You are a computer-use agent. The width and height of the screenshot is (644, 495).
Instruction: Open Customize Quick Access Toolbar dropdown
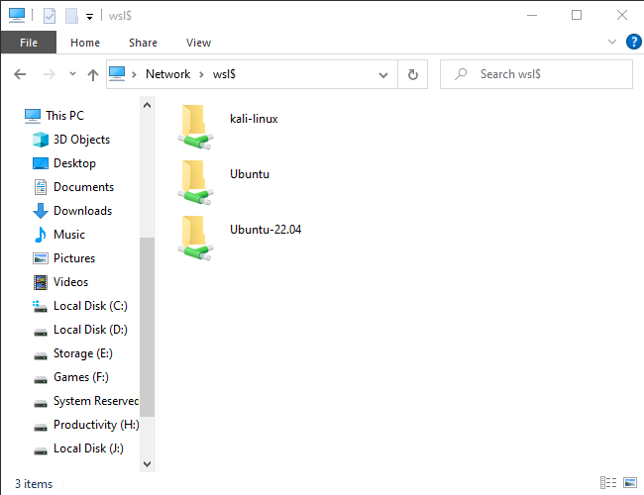(x=89, y=17)
